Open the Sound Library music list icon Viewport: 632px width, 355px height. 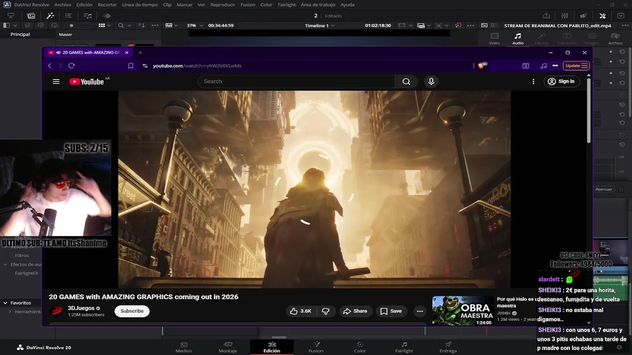87,16
